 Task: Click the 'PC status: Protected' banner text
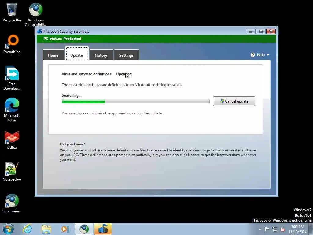point(62,39)
